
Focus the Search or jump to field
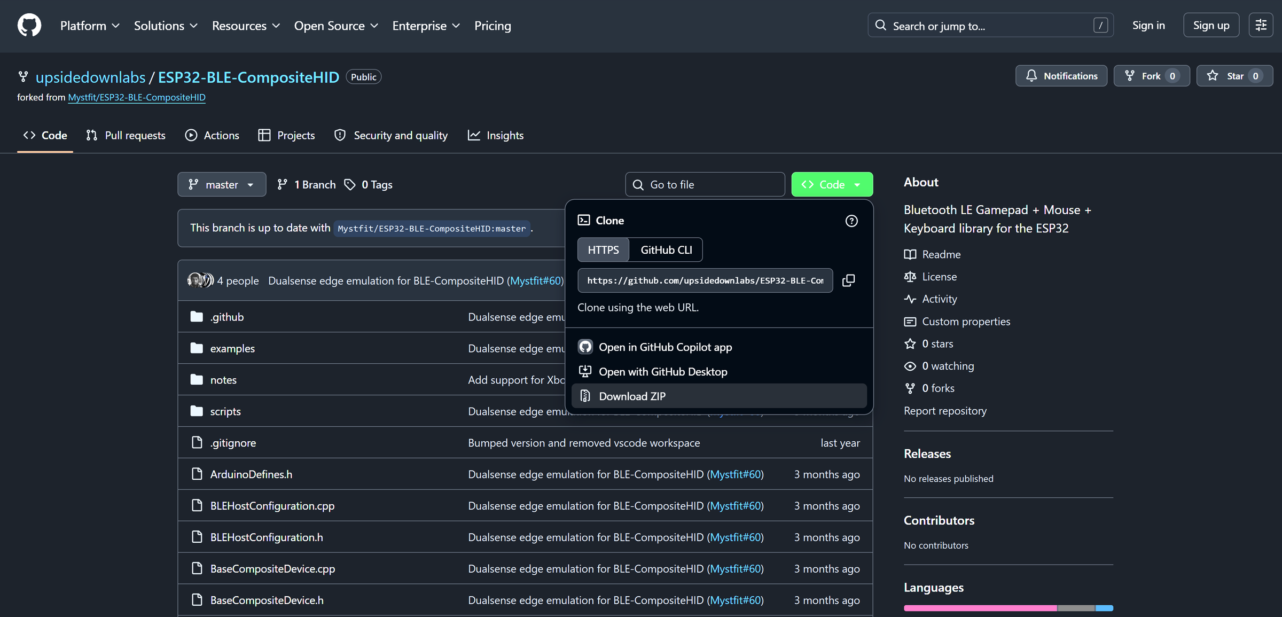coord(990,25)
